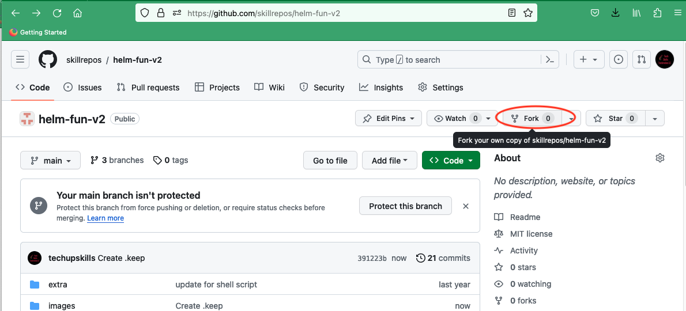Screen dimensions: 686x311
Task: Open the dropdown arrow beside Fork
Action: pos(571,119)
